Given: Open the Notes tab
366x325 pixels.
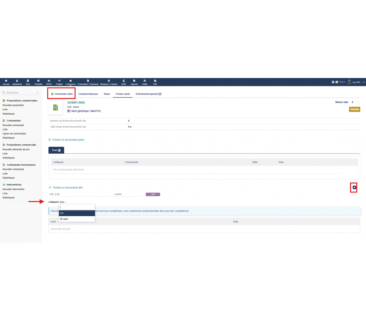Looking at the screenshot, I should [x=107, y=94].
